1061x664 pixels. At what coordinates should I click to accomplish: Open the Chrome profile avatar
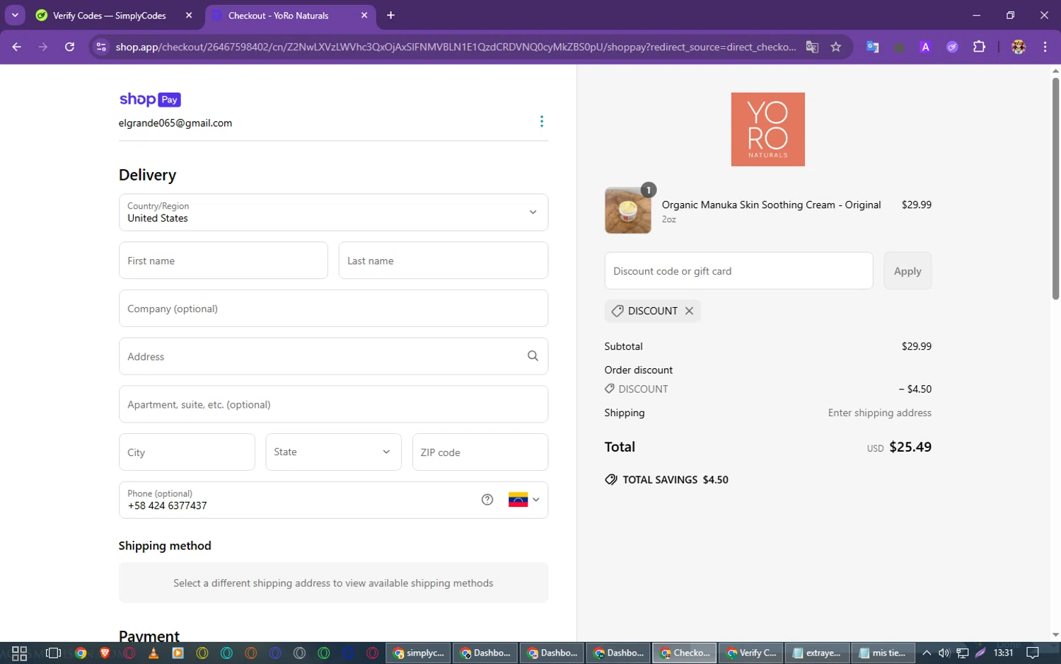(x=1019, y=47)
